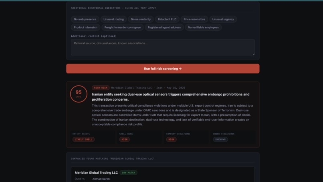
Task: Click owner name Ahmad Karimi
Action: 101,179
